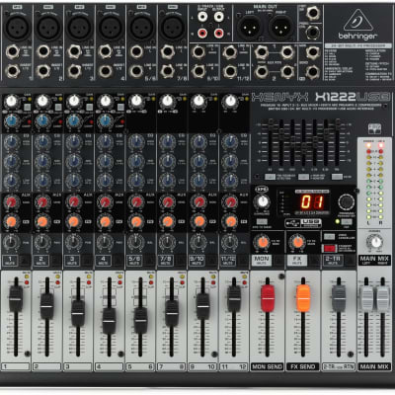Click the channel 3 blue compressor knob
Viewport: 395px width, 395px height.
point(74,121)
